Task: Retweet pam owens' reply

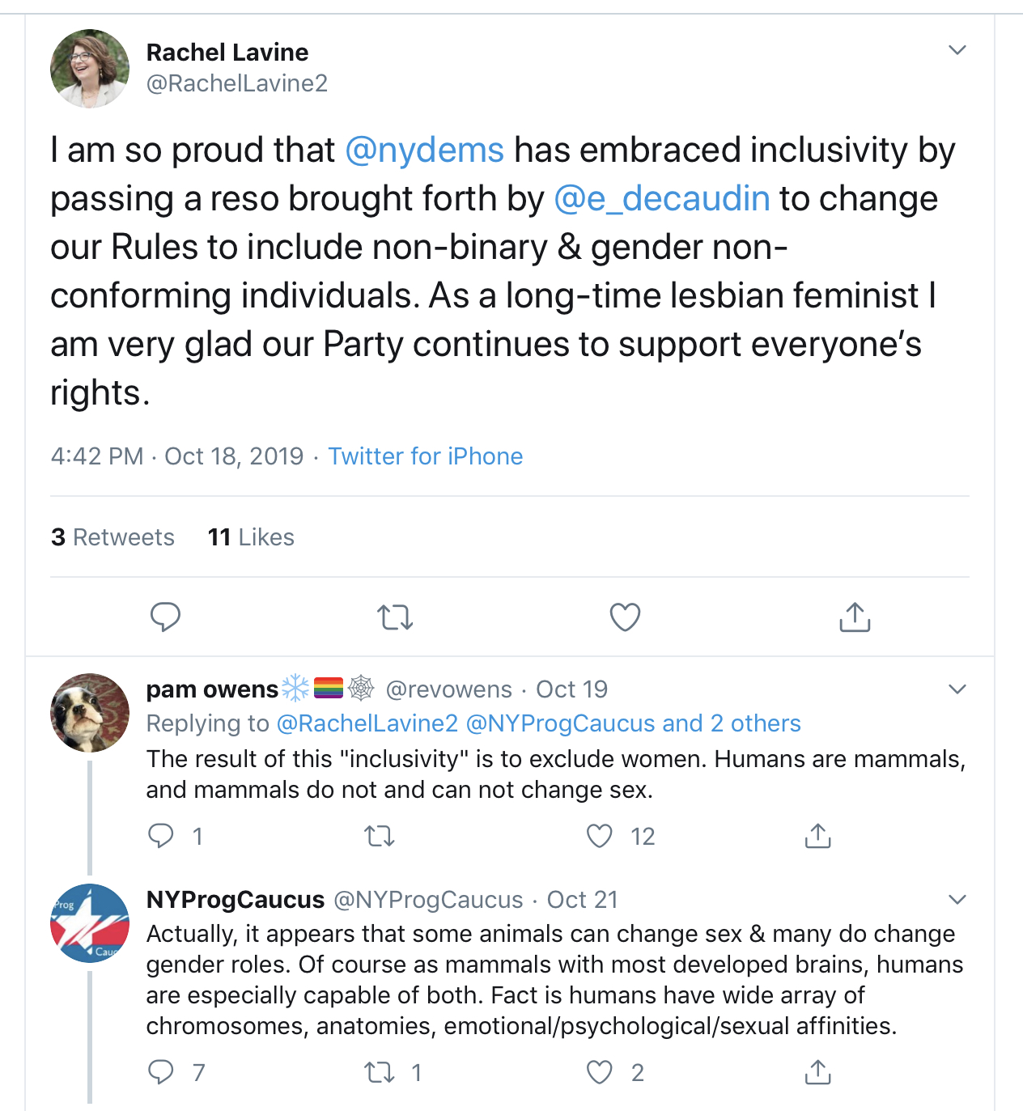Action: click(379, 836)
